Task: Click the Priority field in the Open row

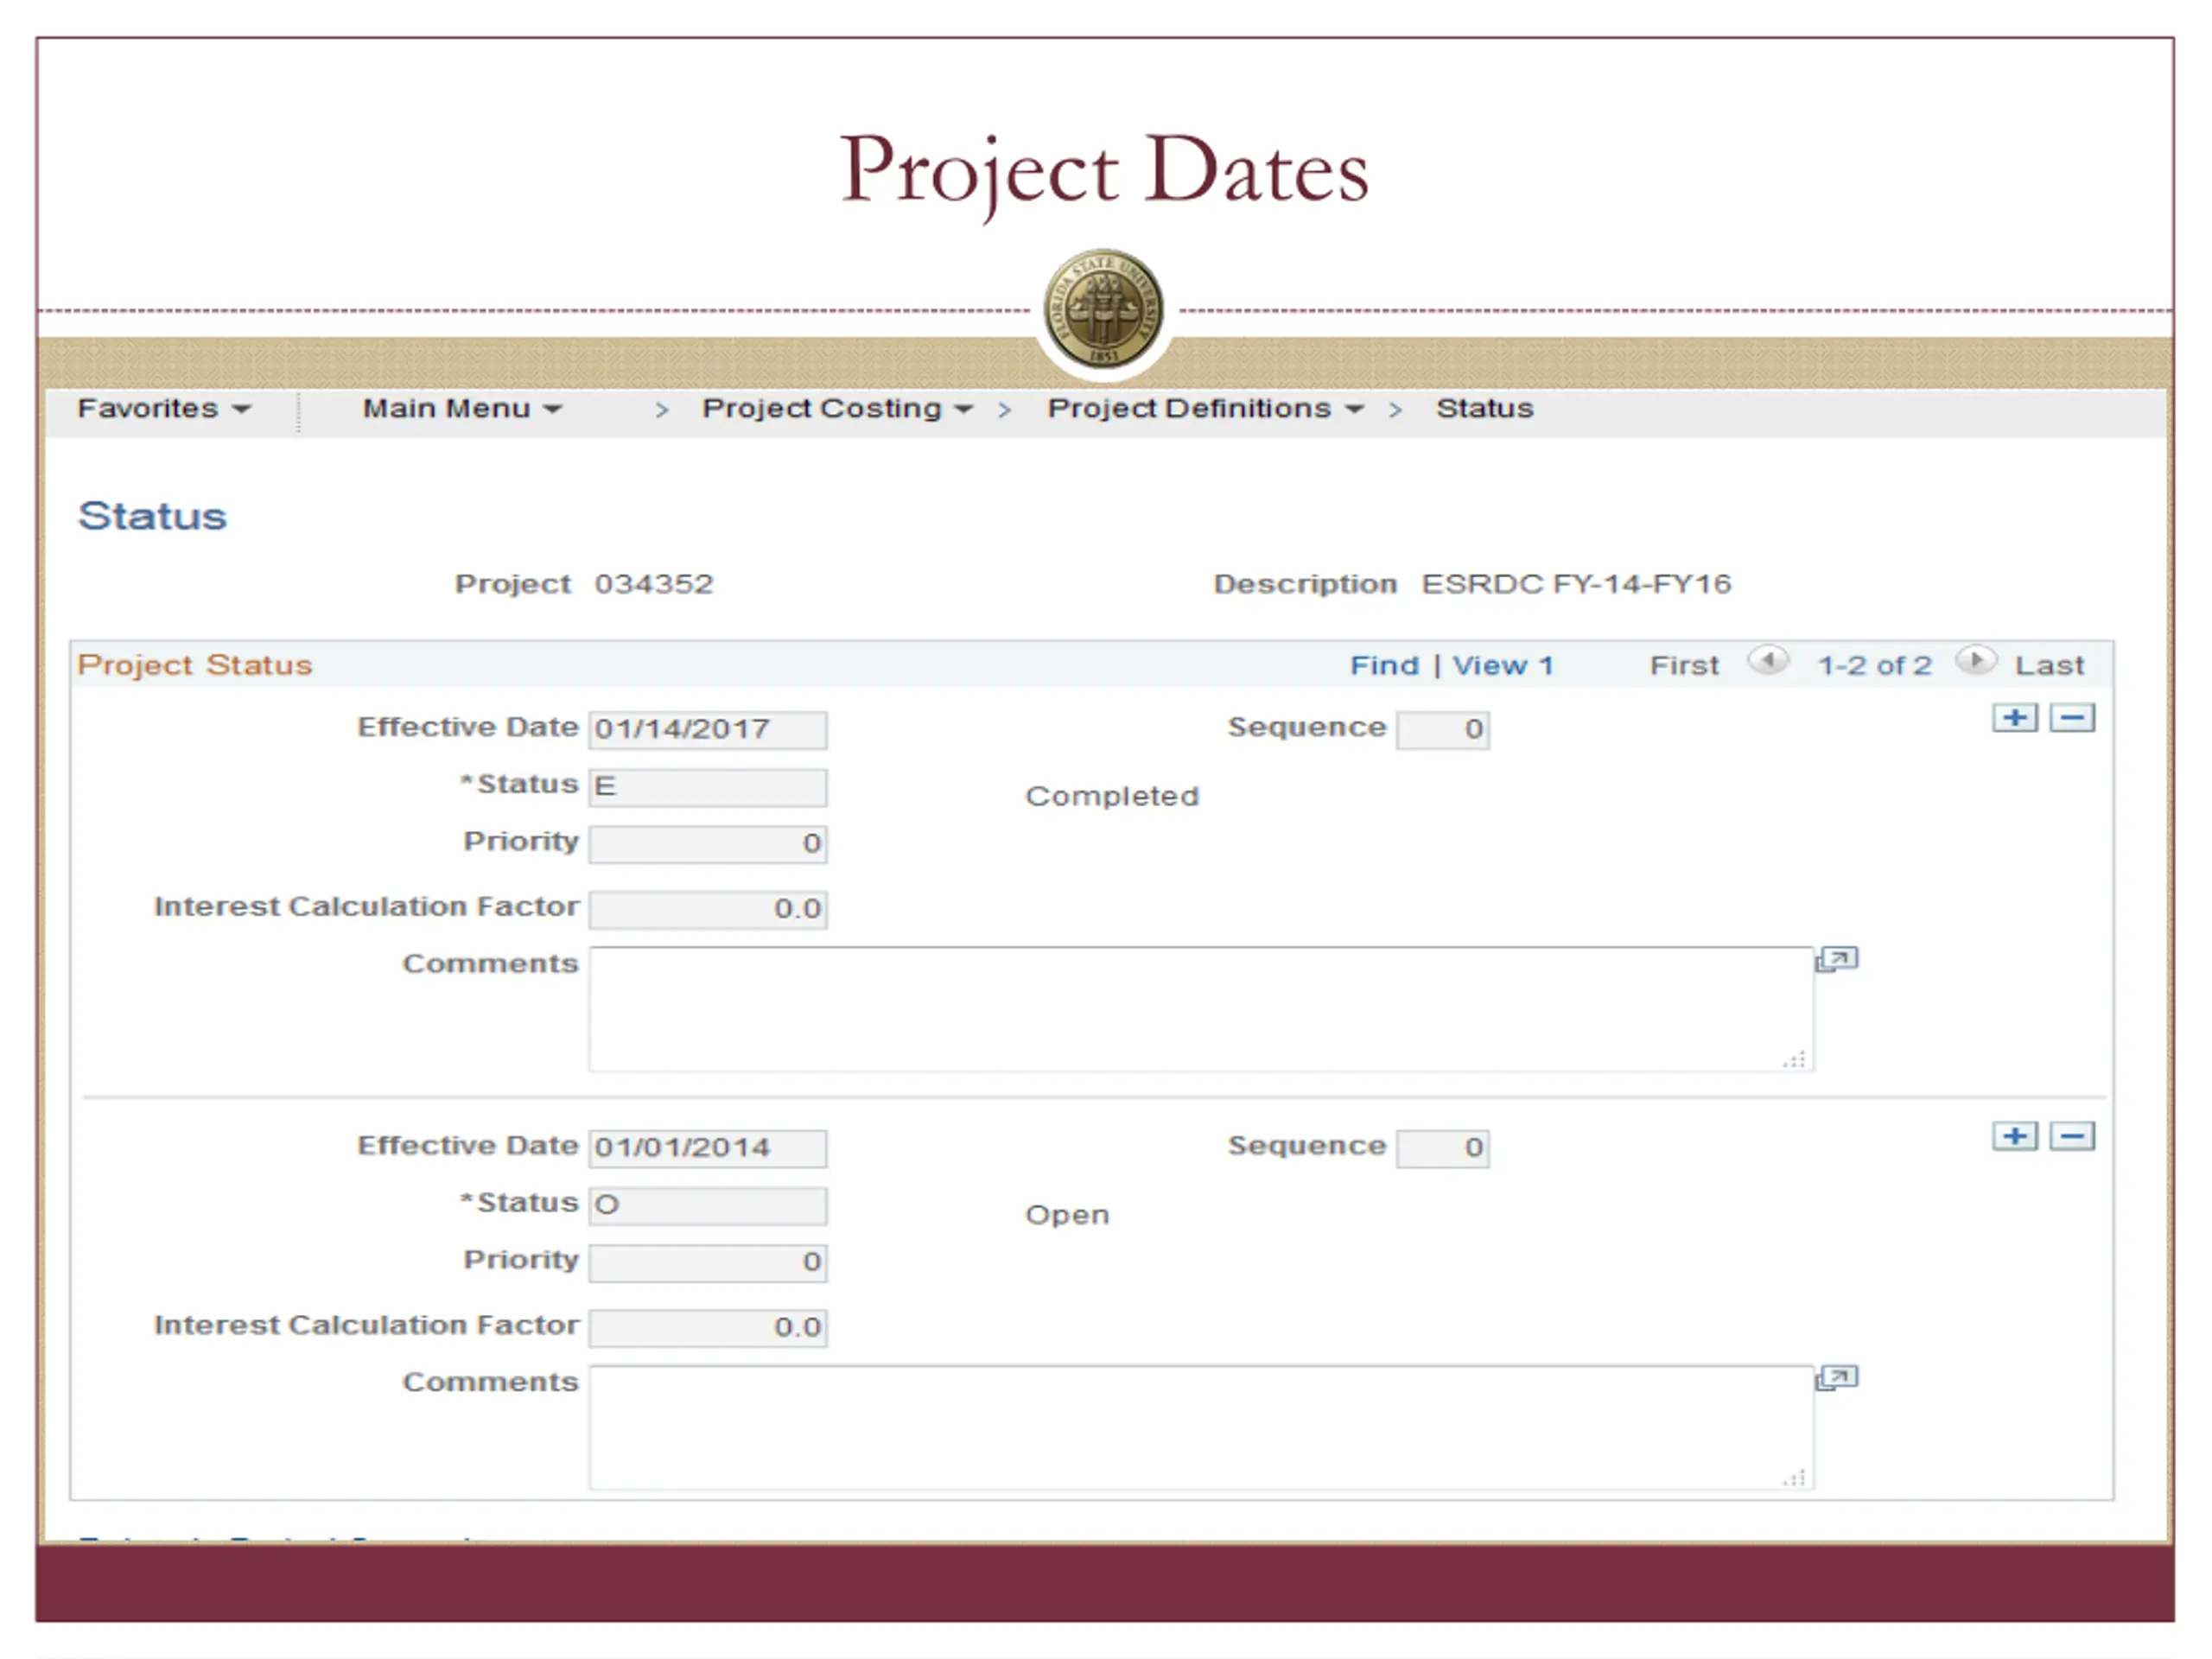Action: (x=708, y=1262)
